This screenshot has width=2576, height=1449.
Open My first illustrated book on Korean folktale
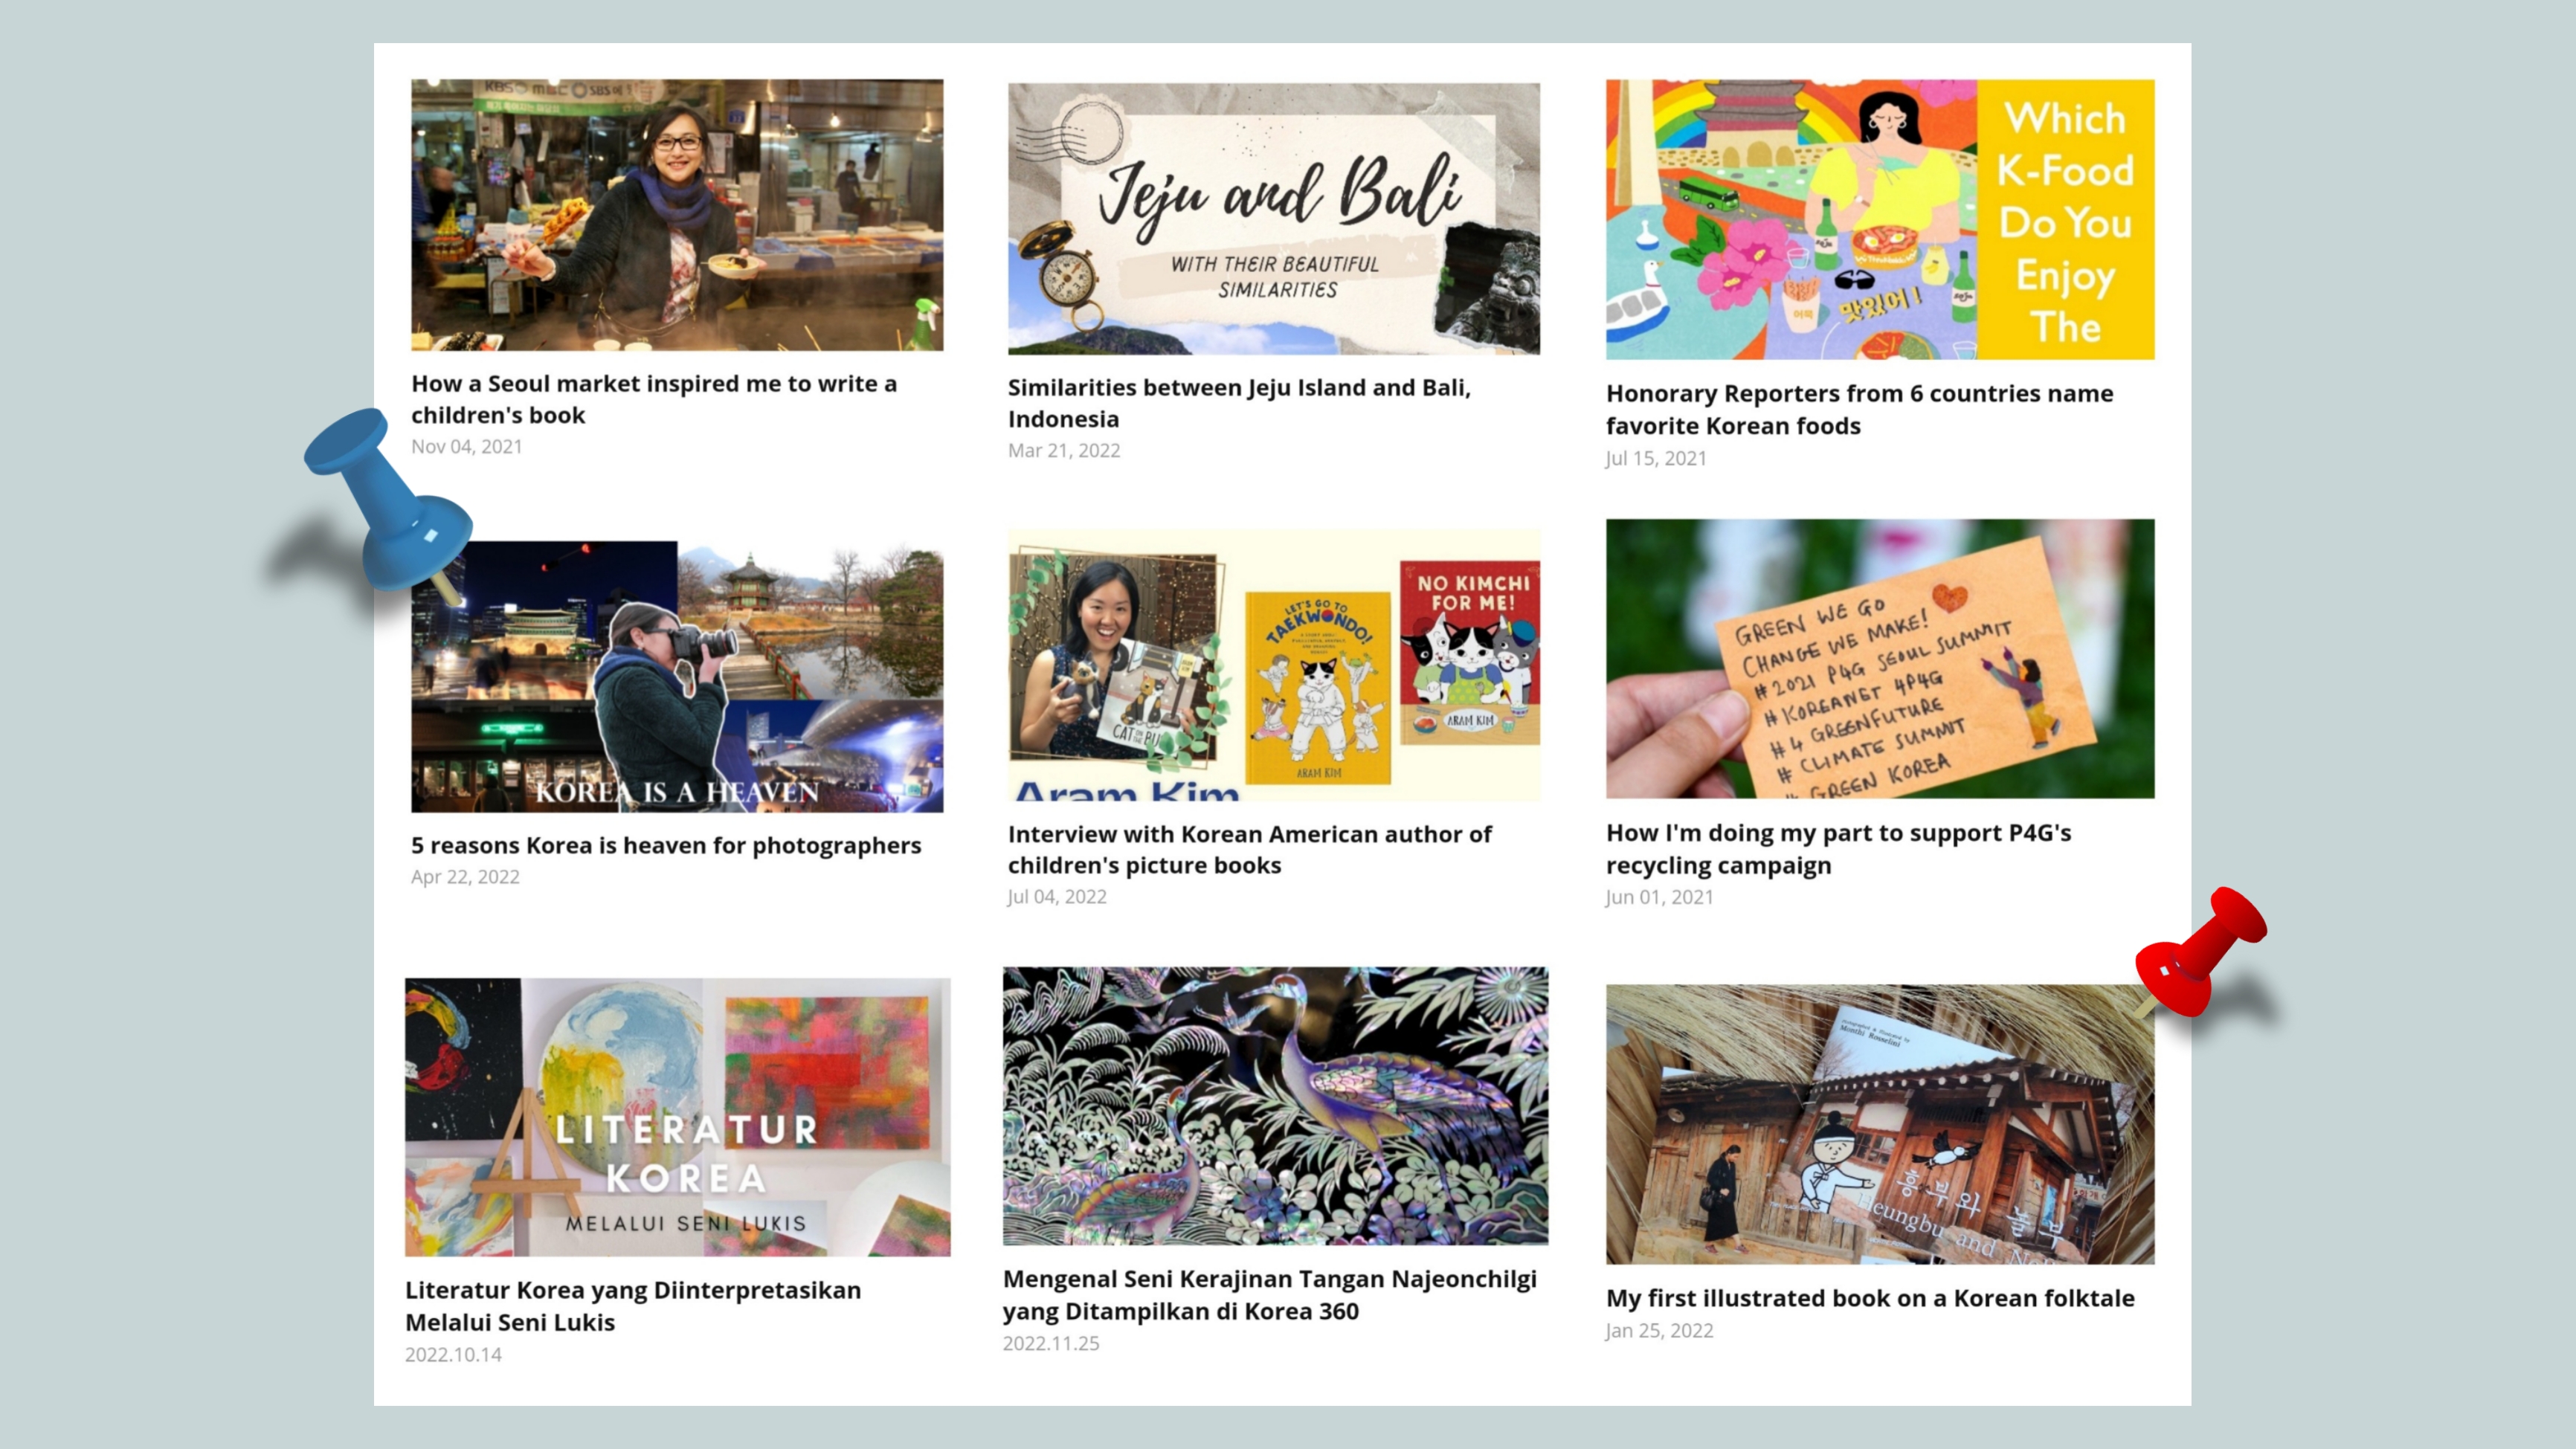tap(1870, 1298)
